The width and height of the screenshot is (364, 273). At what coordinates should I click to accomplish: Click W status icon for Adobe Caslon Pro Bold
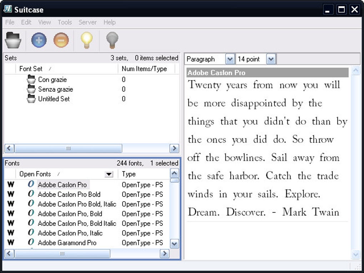11,194
